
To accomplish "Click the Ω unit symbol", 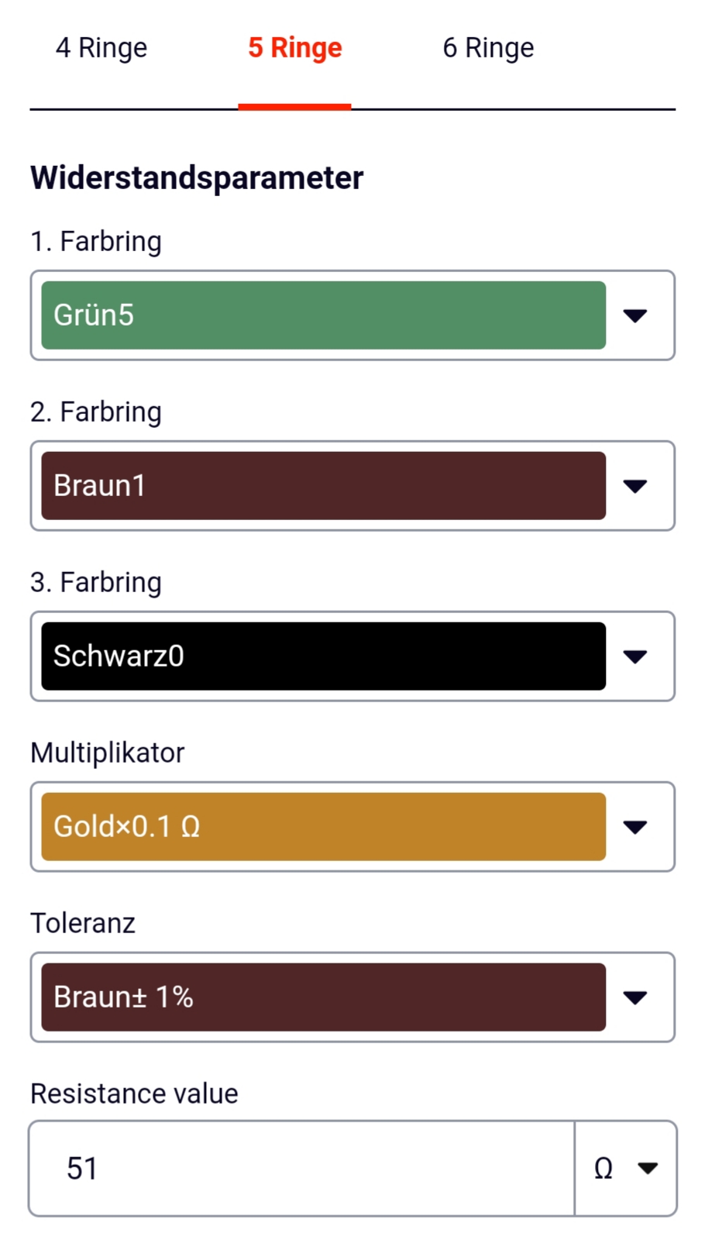I will tap(604, 1168).
